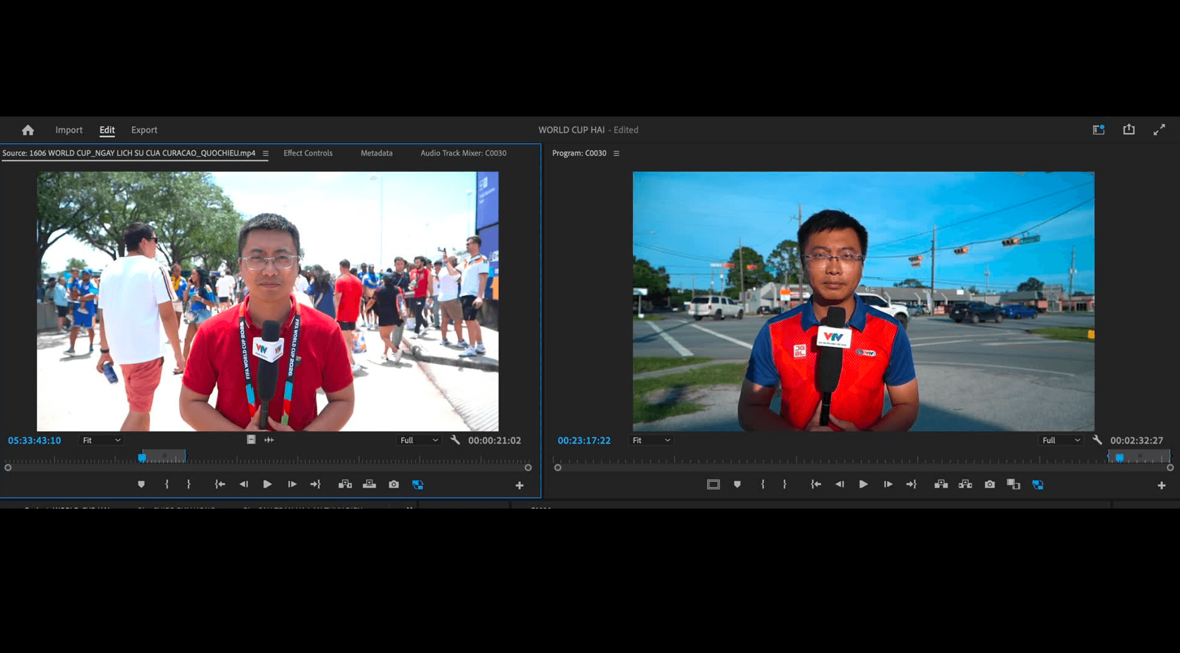Screen dimensions: 1180x653
Task: Open the Import page
Action: (69, 130)
